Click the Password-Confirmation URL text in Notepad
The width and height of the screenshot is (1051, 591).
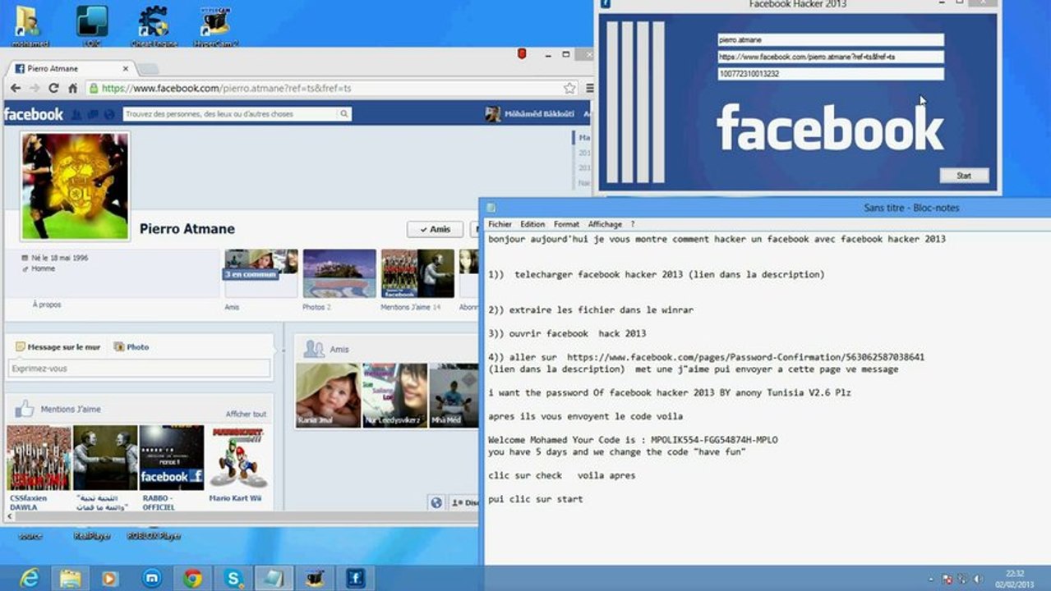[x=745, y=357]
